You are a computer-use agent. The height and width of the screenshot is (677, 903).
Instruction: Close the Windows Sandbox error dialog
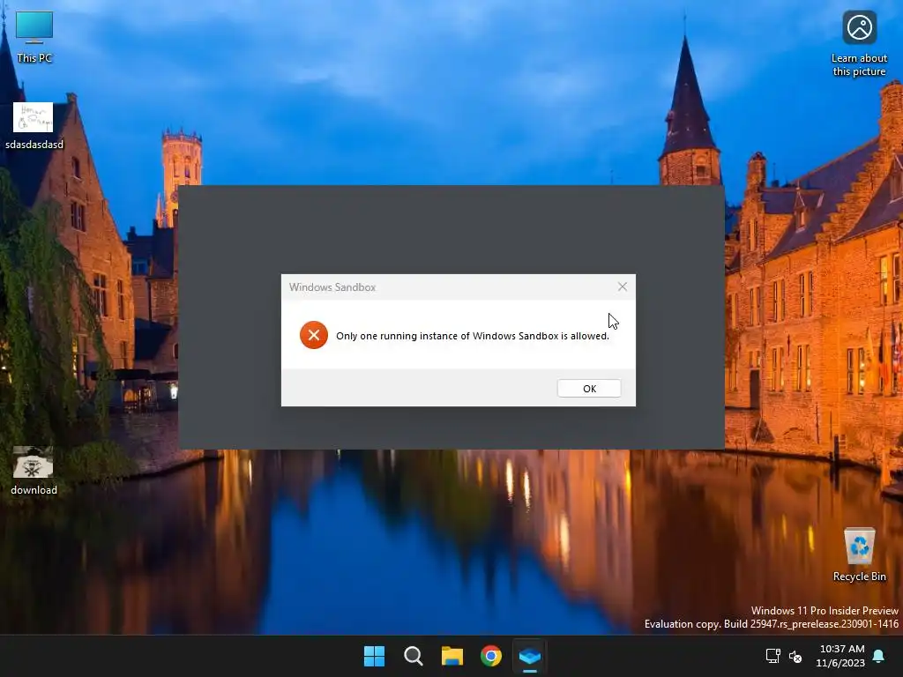click(x=622, y=286)
